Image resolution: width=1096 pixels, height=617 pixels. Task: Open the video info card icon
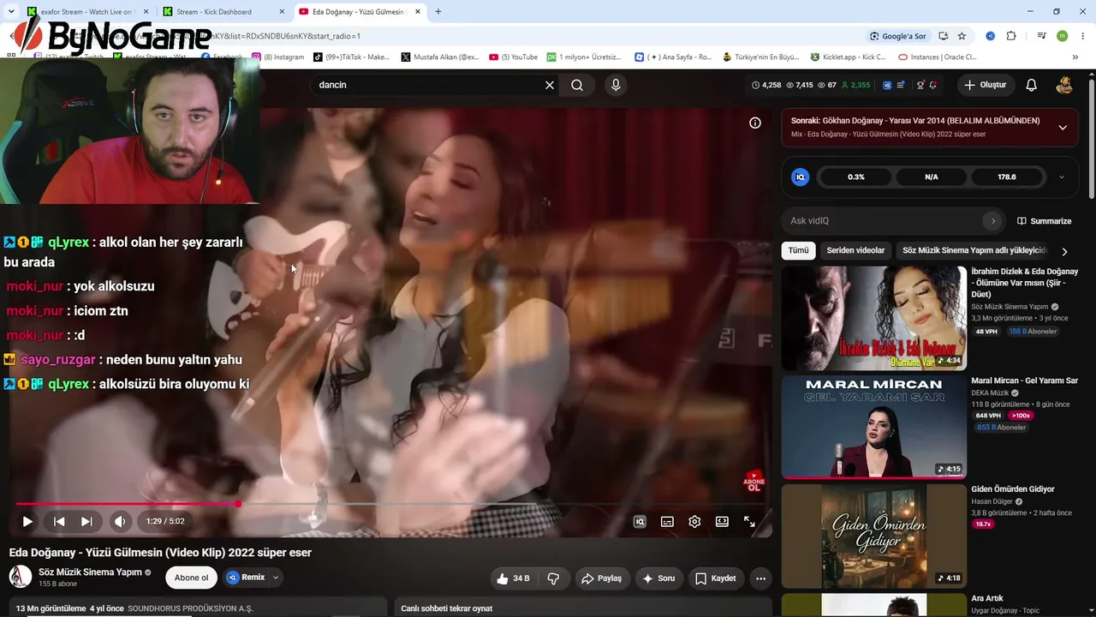point(755,123)
